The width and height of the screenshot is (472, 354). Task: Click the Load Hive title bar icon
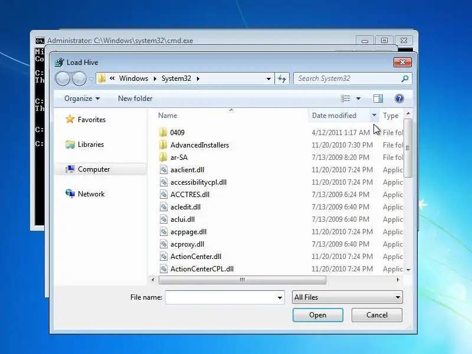(60, 63)
